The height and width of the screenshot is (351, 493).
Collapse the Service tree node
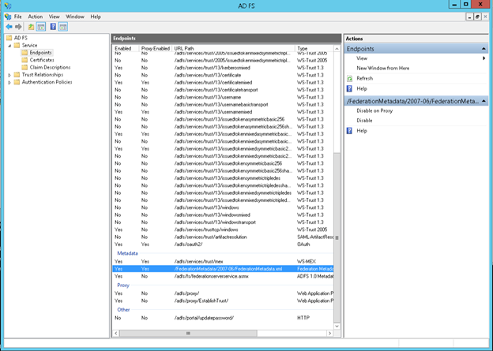coord(9,45)
